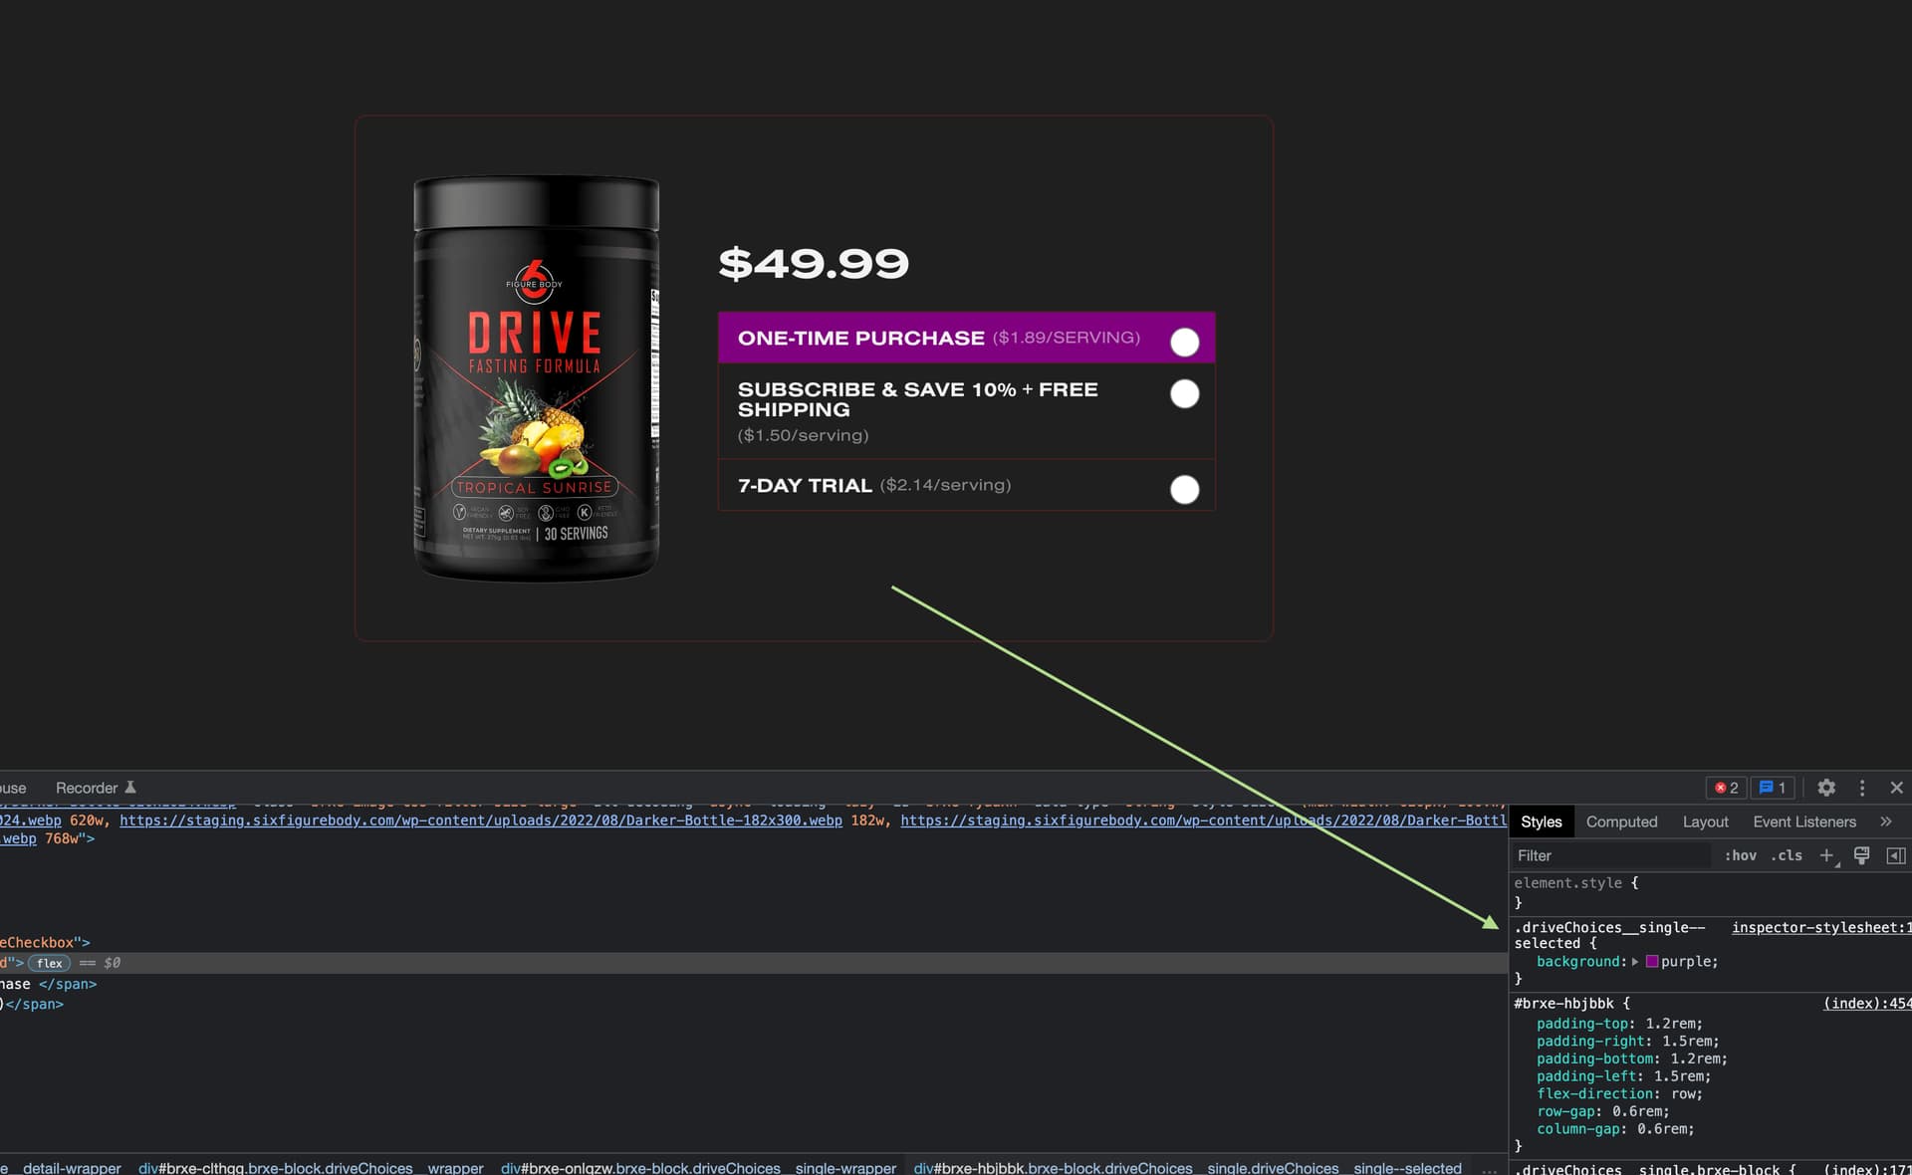This screenshot has width=1912, height=1175.
Task: Click the column-gap 0.6rem value
Action: click(x=1661, y=1129)
